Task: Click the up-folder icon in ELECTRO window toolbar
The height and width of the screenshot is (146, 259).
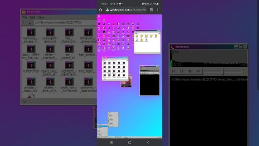Action: click(30, 23)
